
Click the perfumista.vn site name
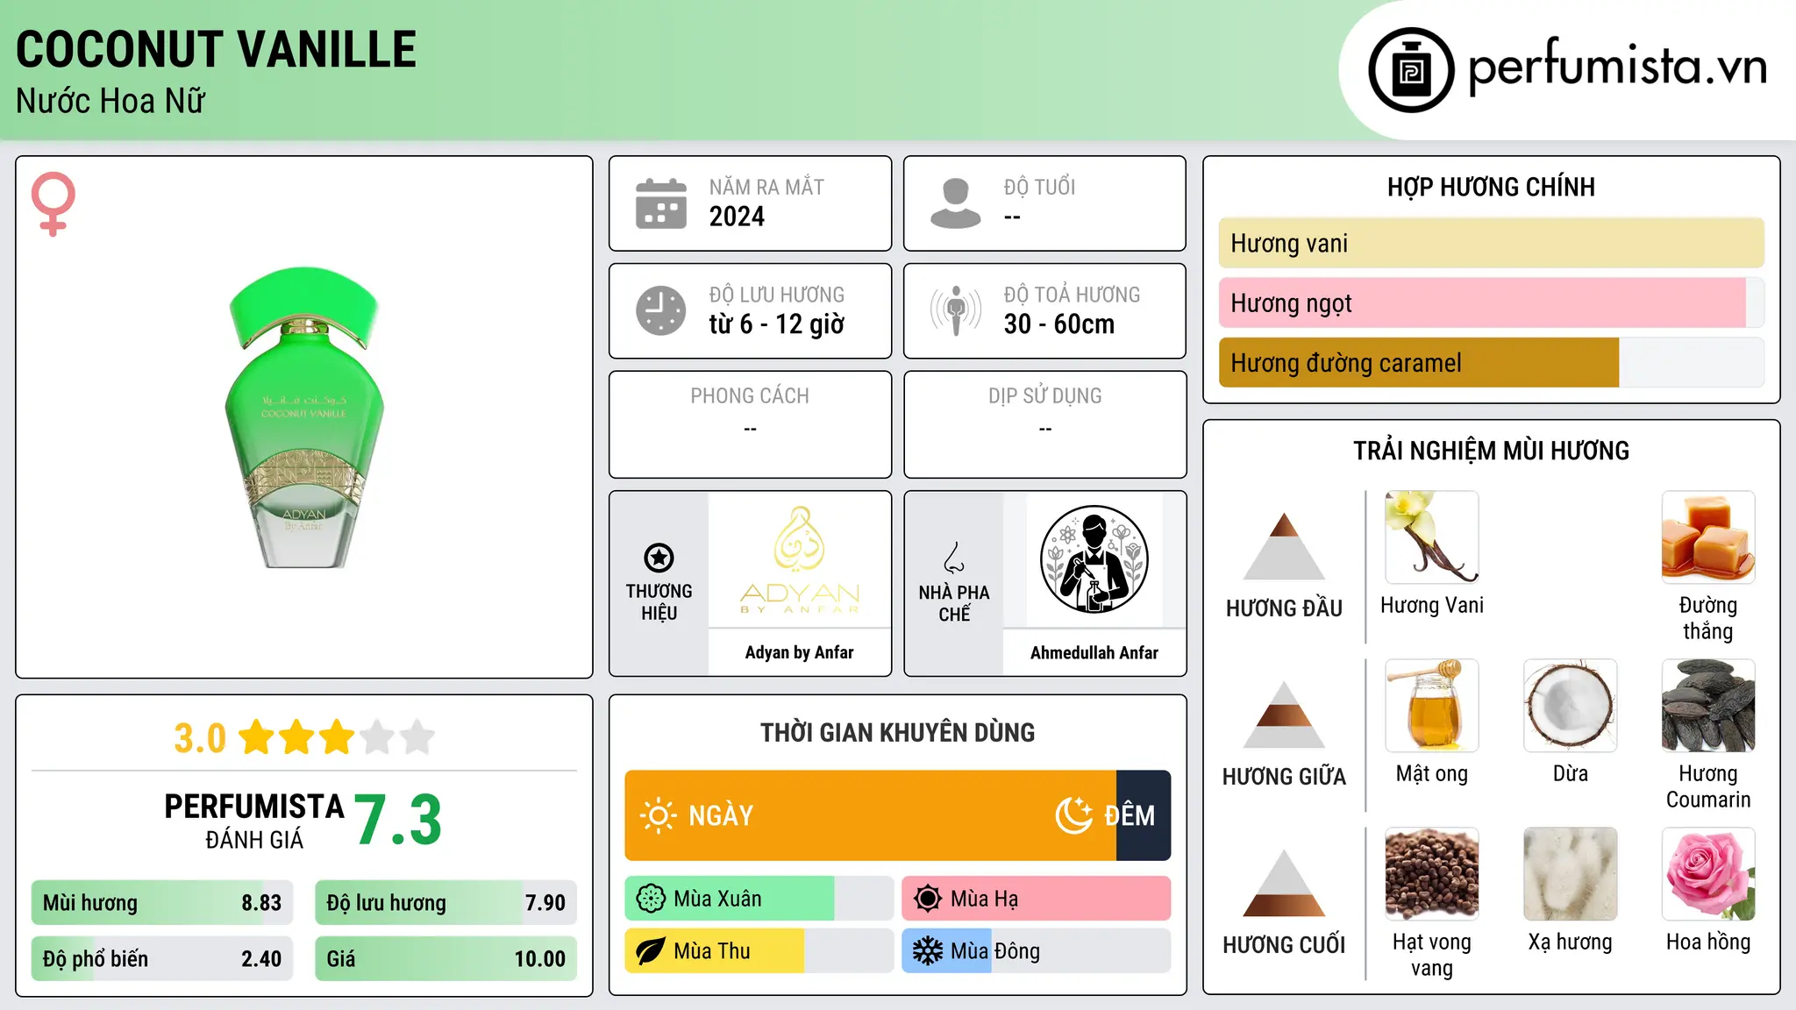[x=1618, y=67]
